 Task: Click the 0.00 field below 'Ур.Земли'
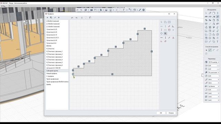coord(214,90)
